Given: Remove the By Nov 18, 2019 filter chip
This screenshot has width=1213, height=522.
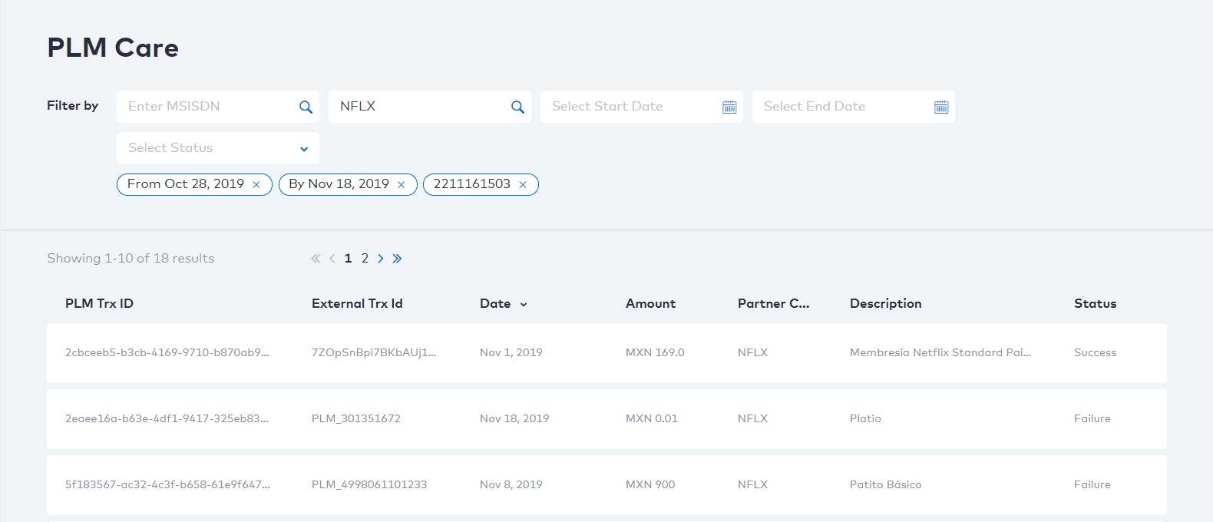Looking at the screenshot, I should tap(401, 185).
